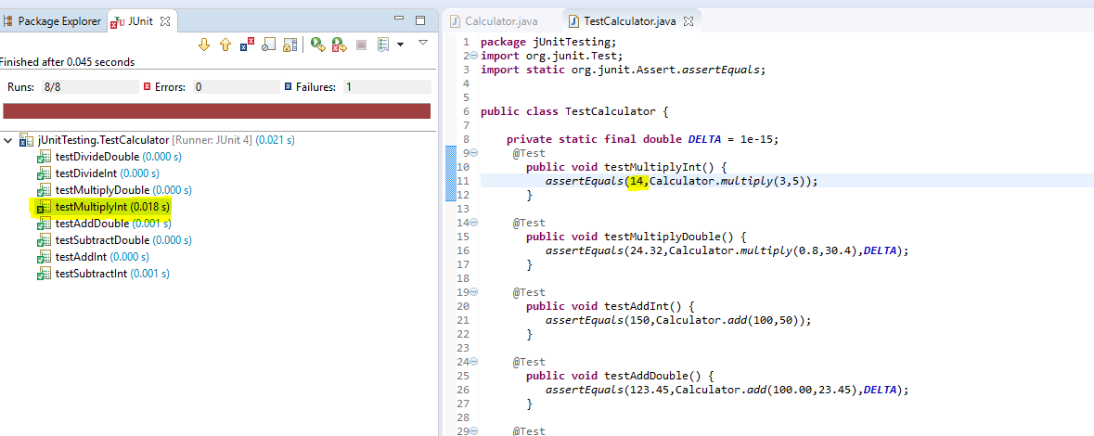Screen dimensions: 1094x436
Task: Click the Errors count field
Action: (235, 87)
